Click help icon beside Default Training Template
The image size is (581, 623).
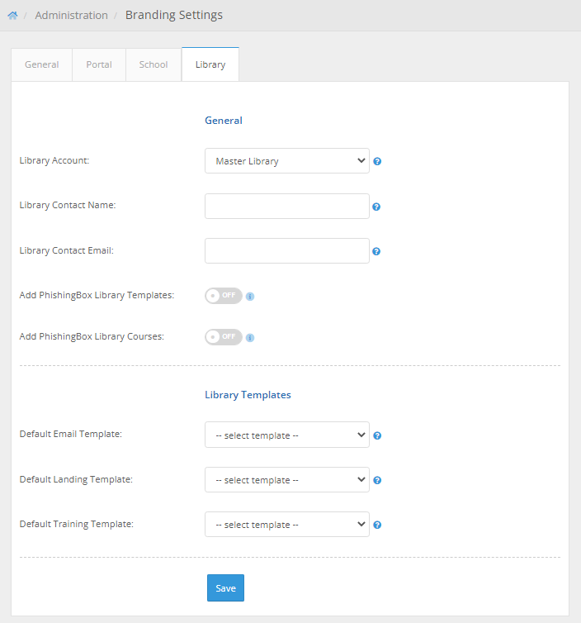click(377, 525)
